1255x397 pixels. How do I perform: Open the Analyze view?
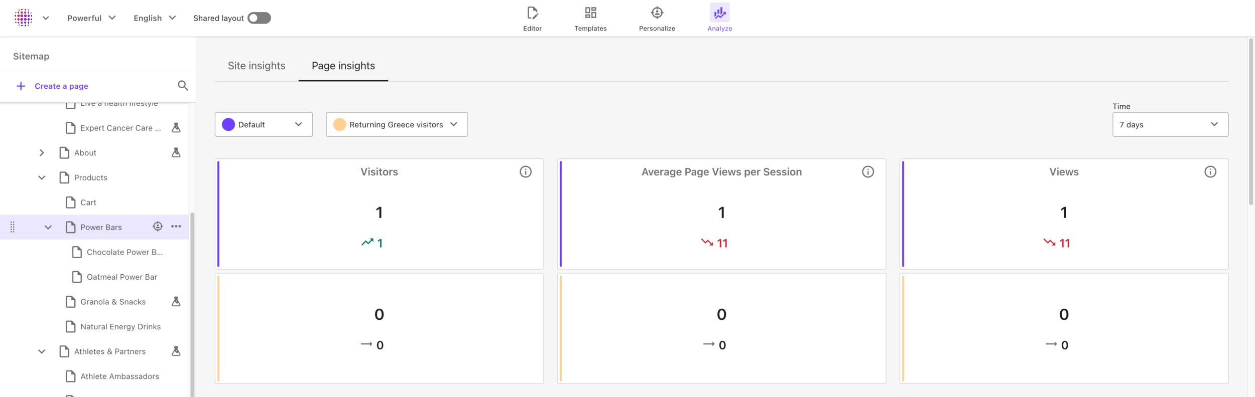[719, 19]
